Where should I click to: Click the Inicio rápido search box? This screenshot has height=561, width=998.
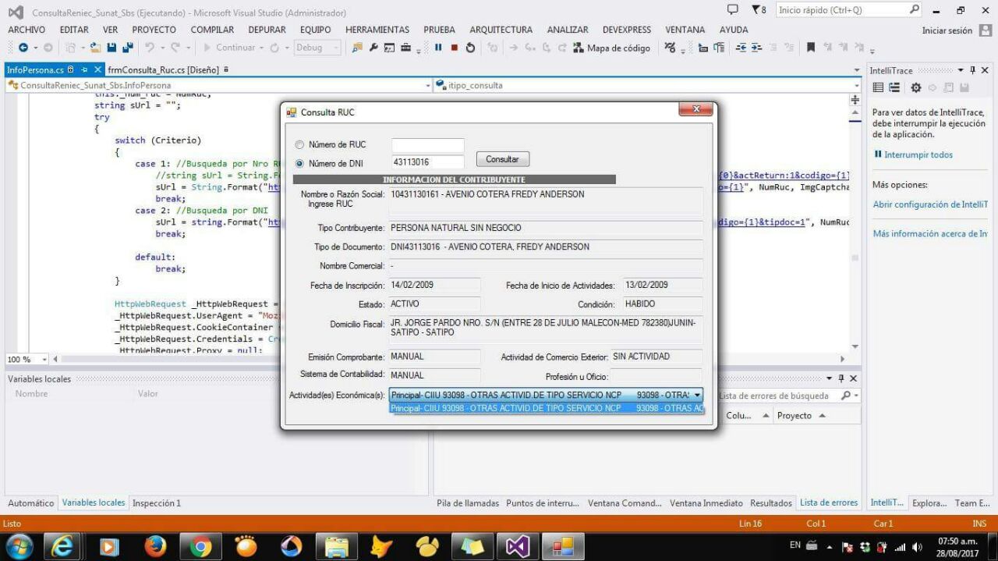[x=848, y=10]
